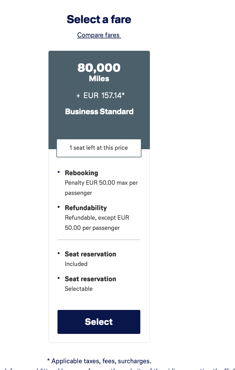Click the square bullet beside Rebooking
The width and height of the screenshot is (235, 370).
click(x=59, y=172)
